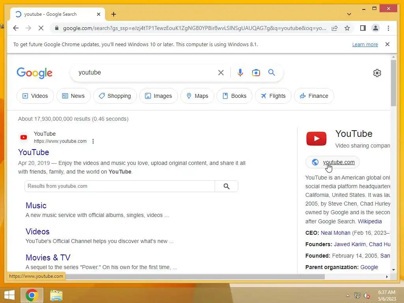
Task: Click the Chrome taskbar icon
Action: click(x=32, y=295)
